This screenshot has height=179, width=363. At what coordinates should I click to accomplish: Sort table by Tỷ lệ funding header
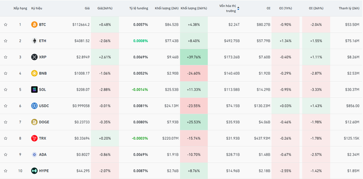point(139,8)
